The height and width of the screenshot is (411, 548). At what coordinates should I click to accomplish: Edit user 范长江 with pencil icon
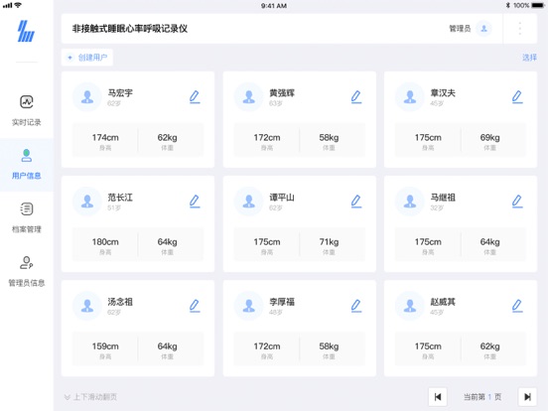coord(195,202)
